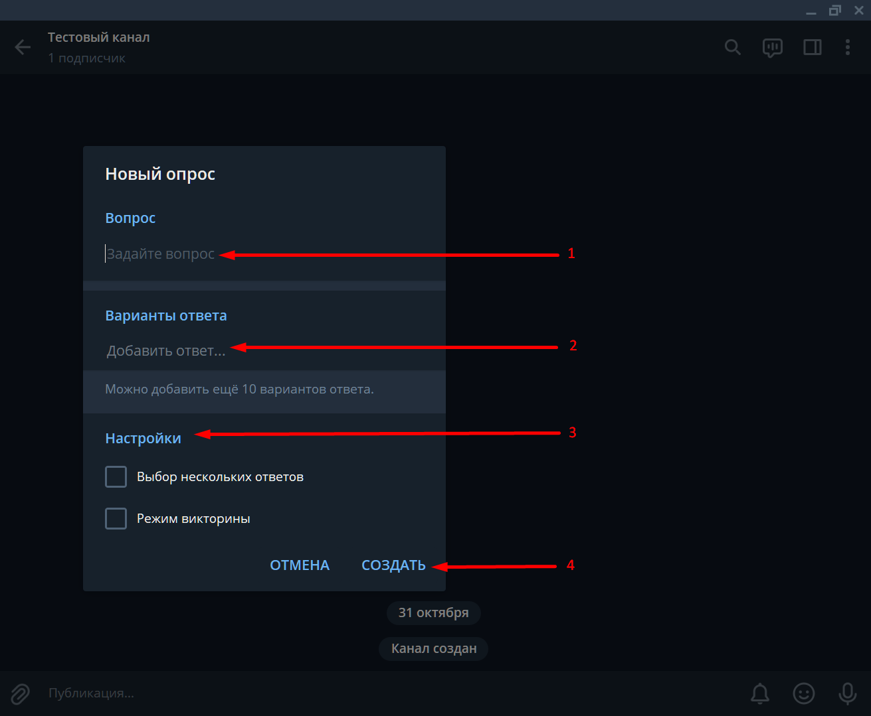The width and height of the screenshot is (871, 716).
Task: Click СОЗДАТЬ to create the poll
Action: click(x=393, y=565)
